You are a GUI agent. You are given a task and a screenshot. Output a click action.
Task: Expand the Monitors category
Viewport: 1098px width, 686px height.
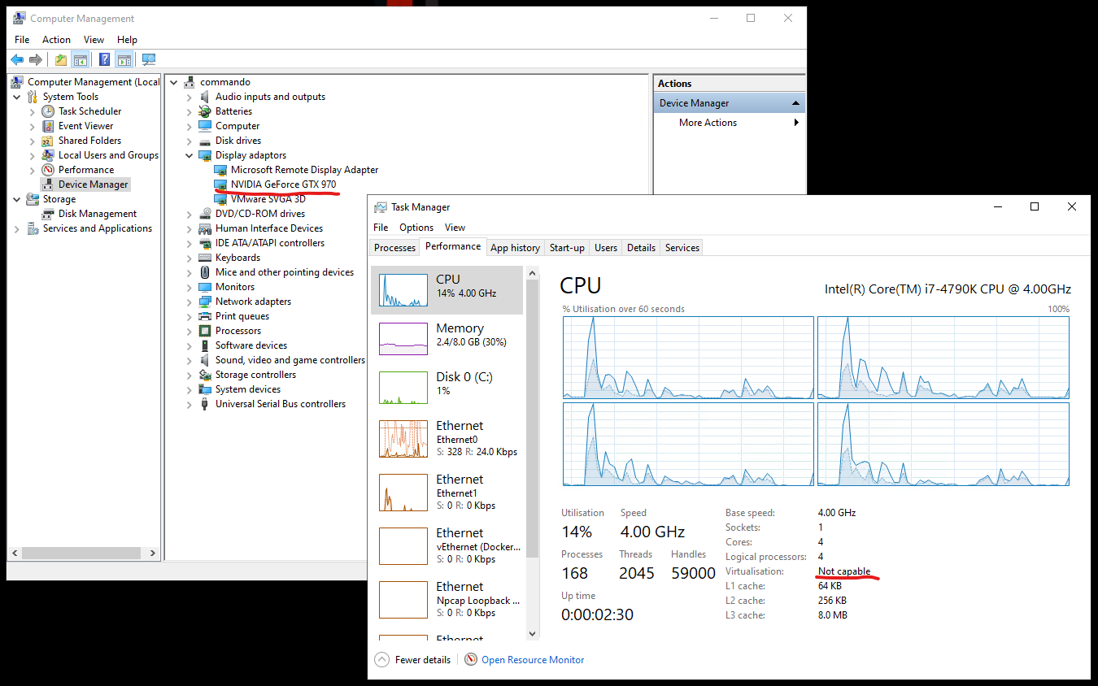[x=190, y=287]
